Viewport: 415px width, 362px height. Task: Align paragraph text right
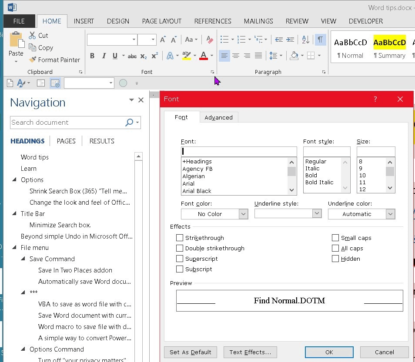pyautogui.click(x=247, y=56)
